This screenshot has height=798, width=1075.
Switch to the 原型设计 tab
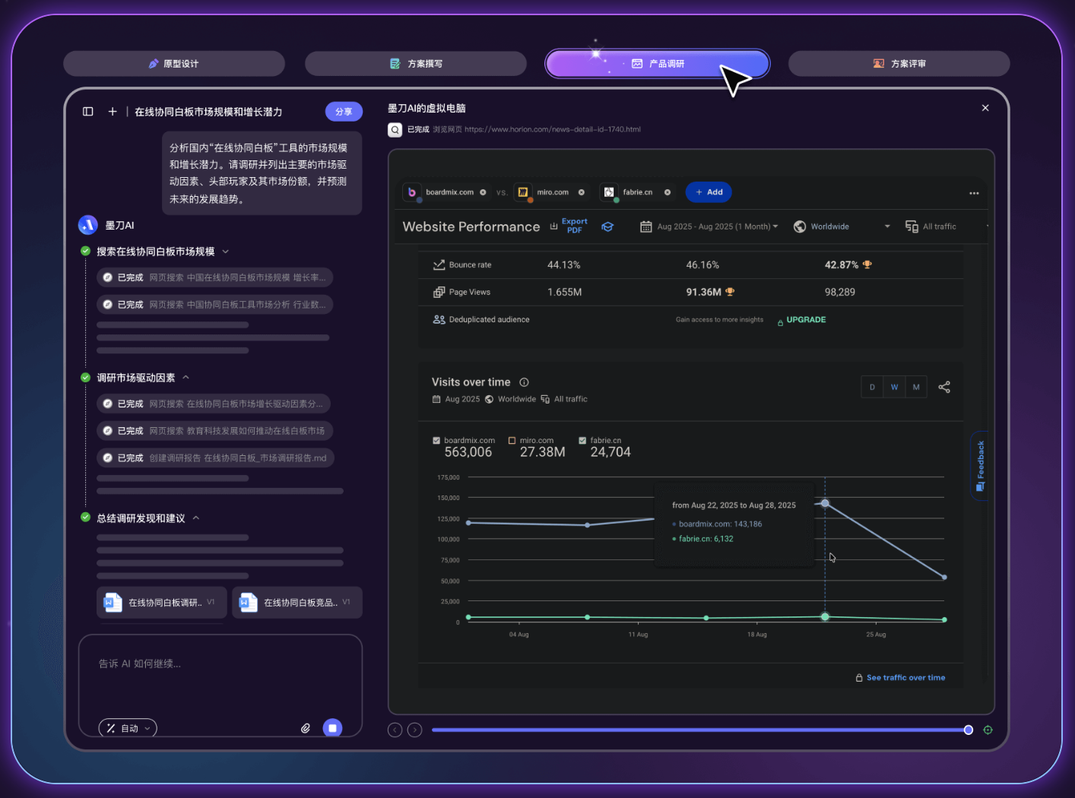pyautogui.click(x=174, y=64)
